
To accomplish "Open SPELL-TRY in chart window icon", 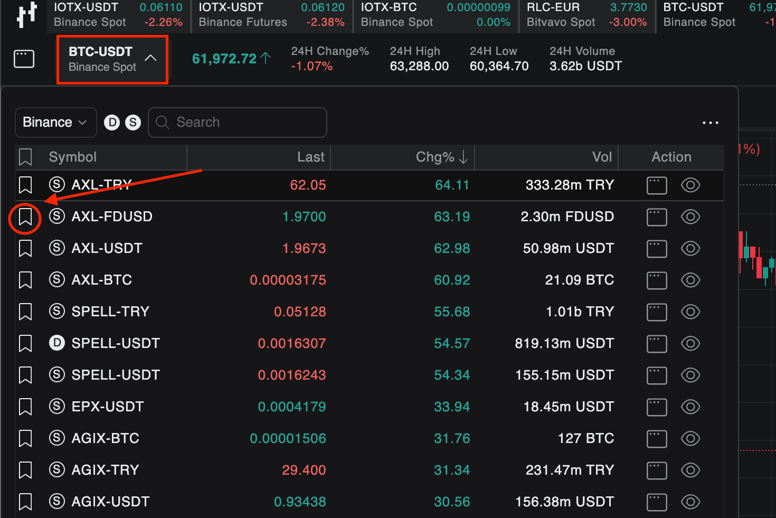I will click(657, 313).
